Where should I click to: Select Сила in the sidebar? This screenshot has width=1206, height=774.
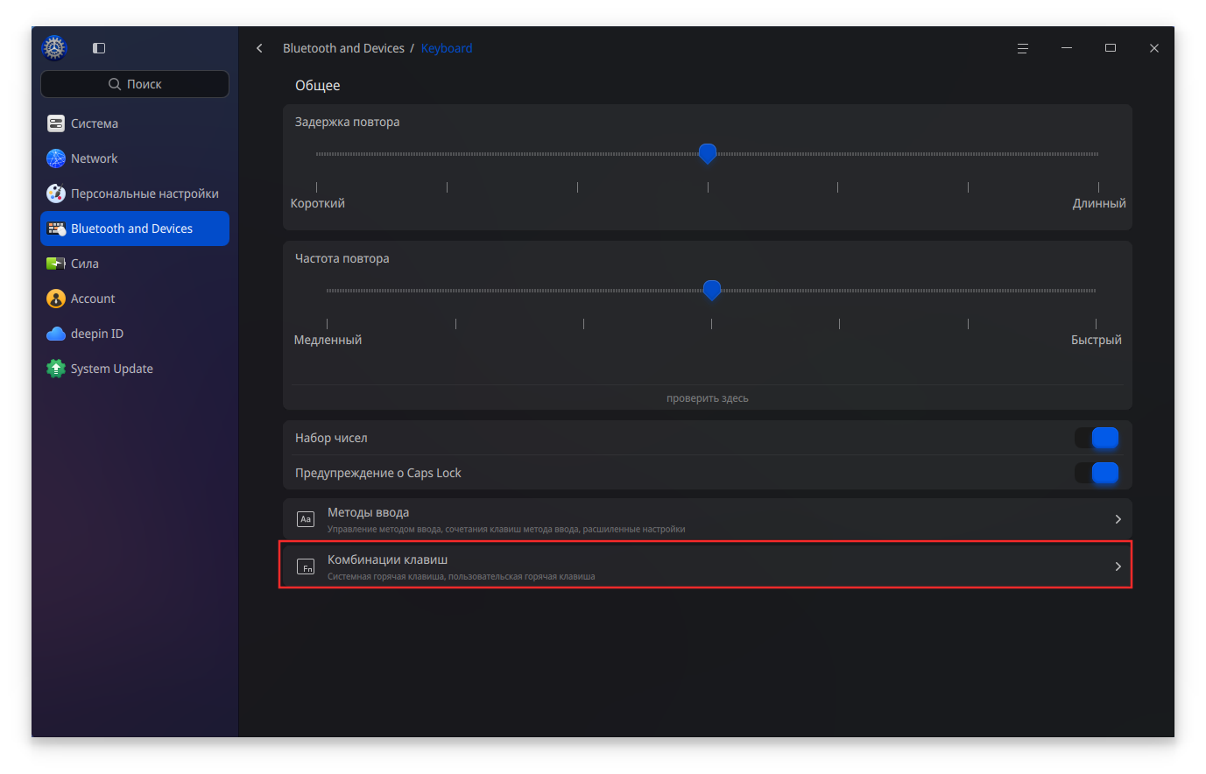pos(135,264)
